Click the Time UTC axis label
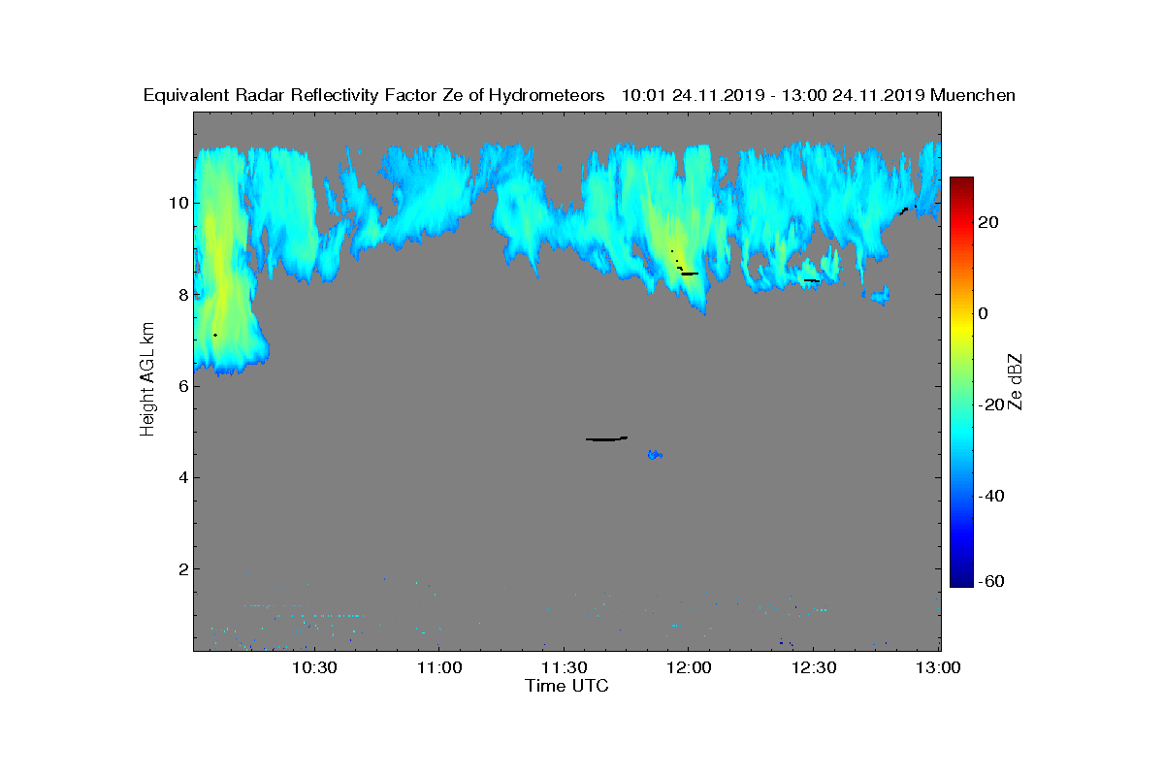This screenshot has width=1164, height=776. 567,686
